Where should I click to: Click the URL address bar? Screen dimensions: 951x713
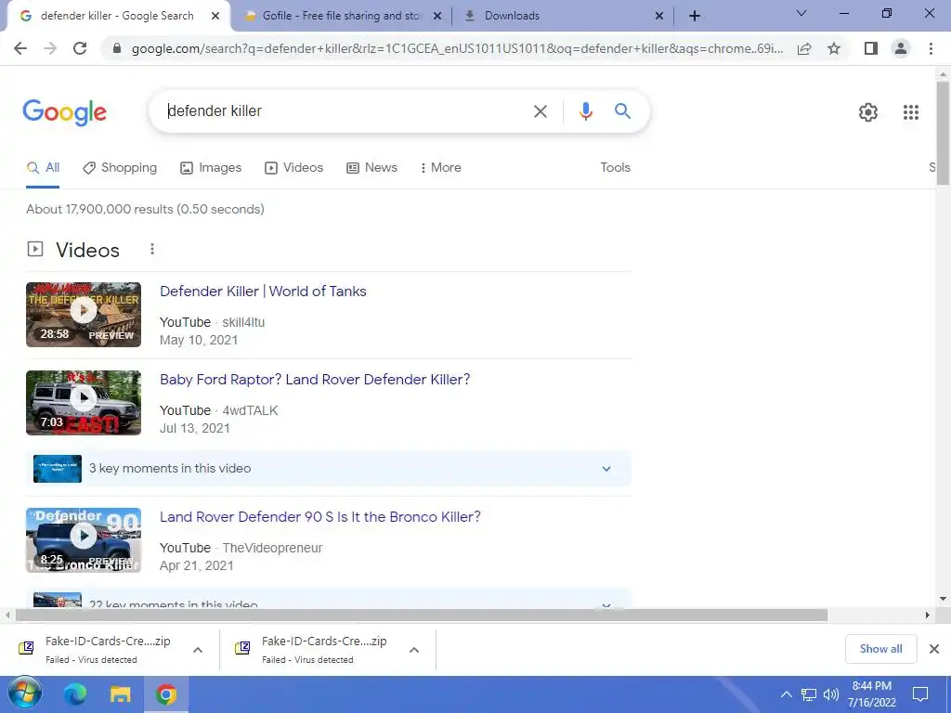[457, 48]
